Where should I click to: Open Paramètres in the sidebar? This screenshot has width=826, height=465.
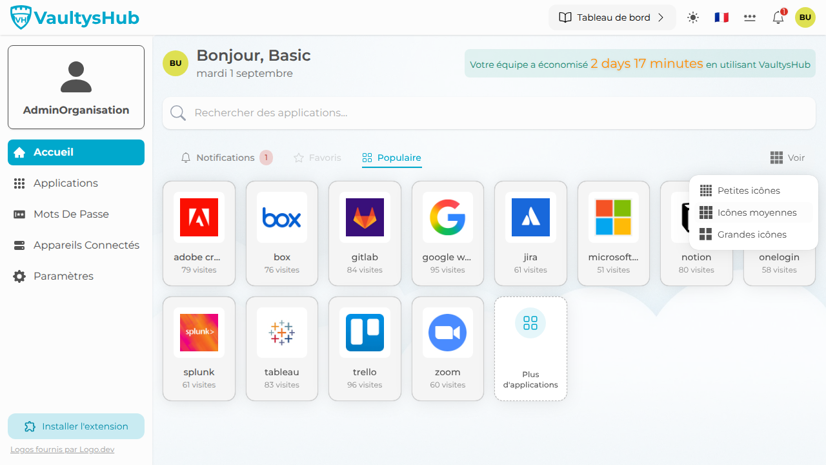click(76, 276)
